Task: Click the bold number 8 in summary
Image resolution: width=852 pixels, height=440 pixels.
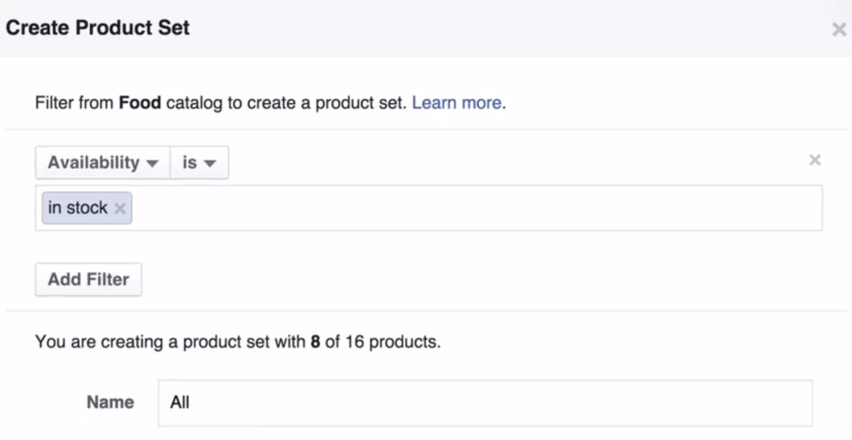Action: [315, 342]
